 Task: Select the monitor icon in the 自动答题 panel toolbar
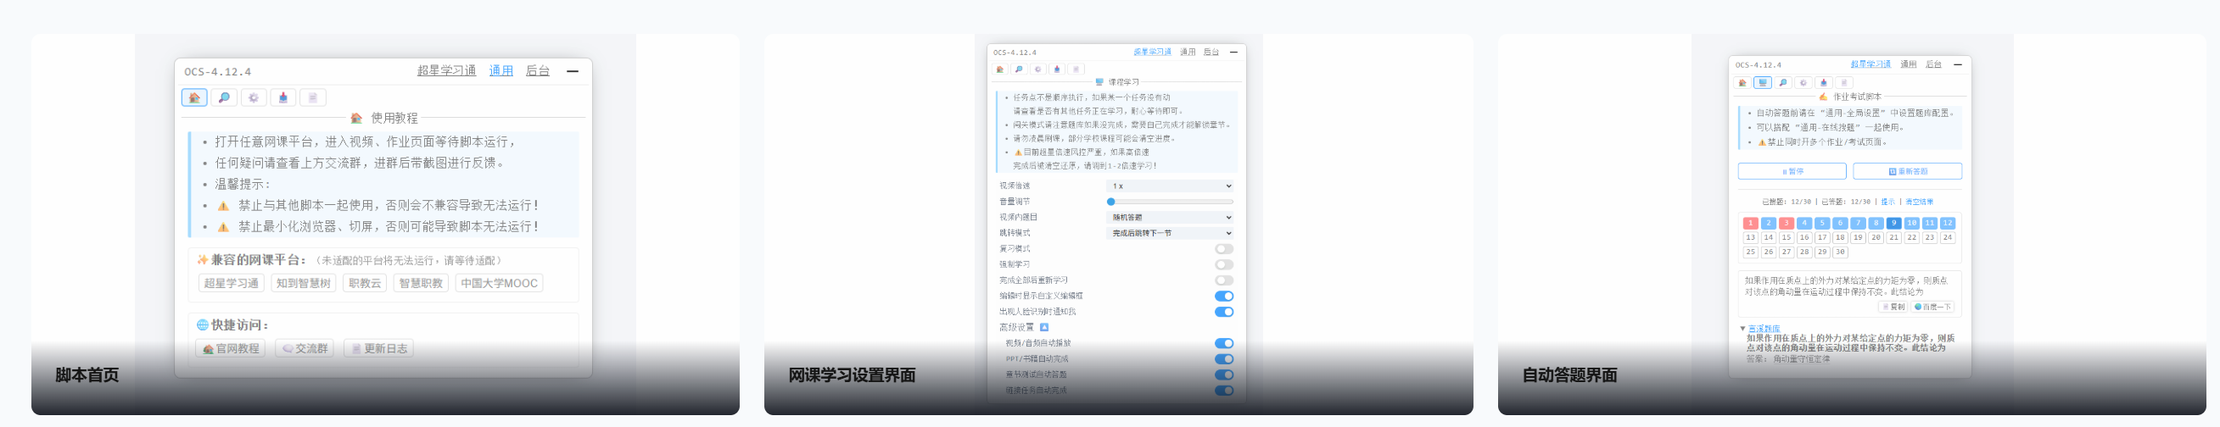pos(1764,83)
